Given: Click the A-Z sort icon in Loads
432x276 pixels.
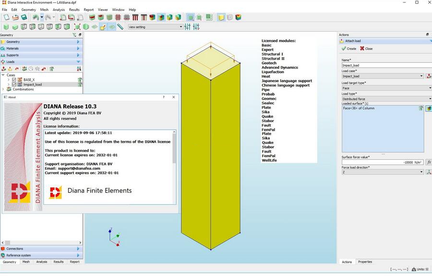Looking at the screenshot, I should [79, 69].
